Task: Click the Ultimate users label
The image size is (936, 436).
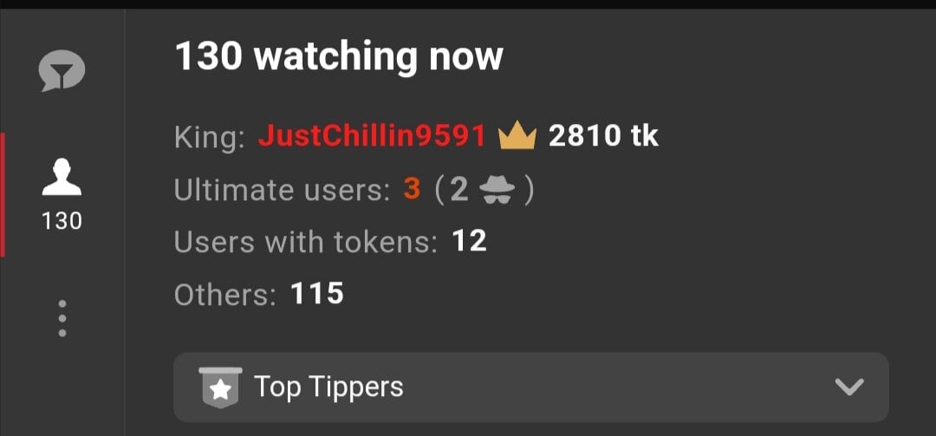Action: point(282,190)
